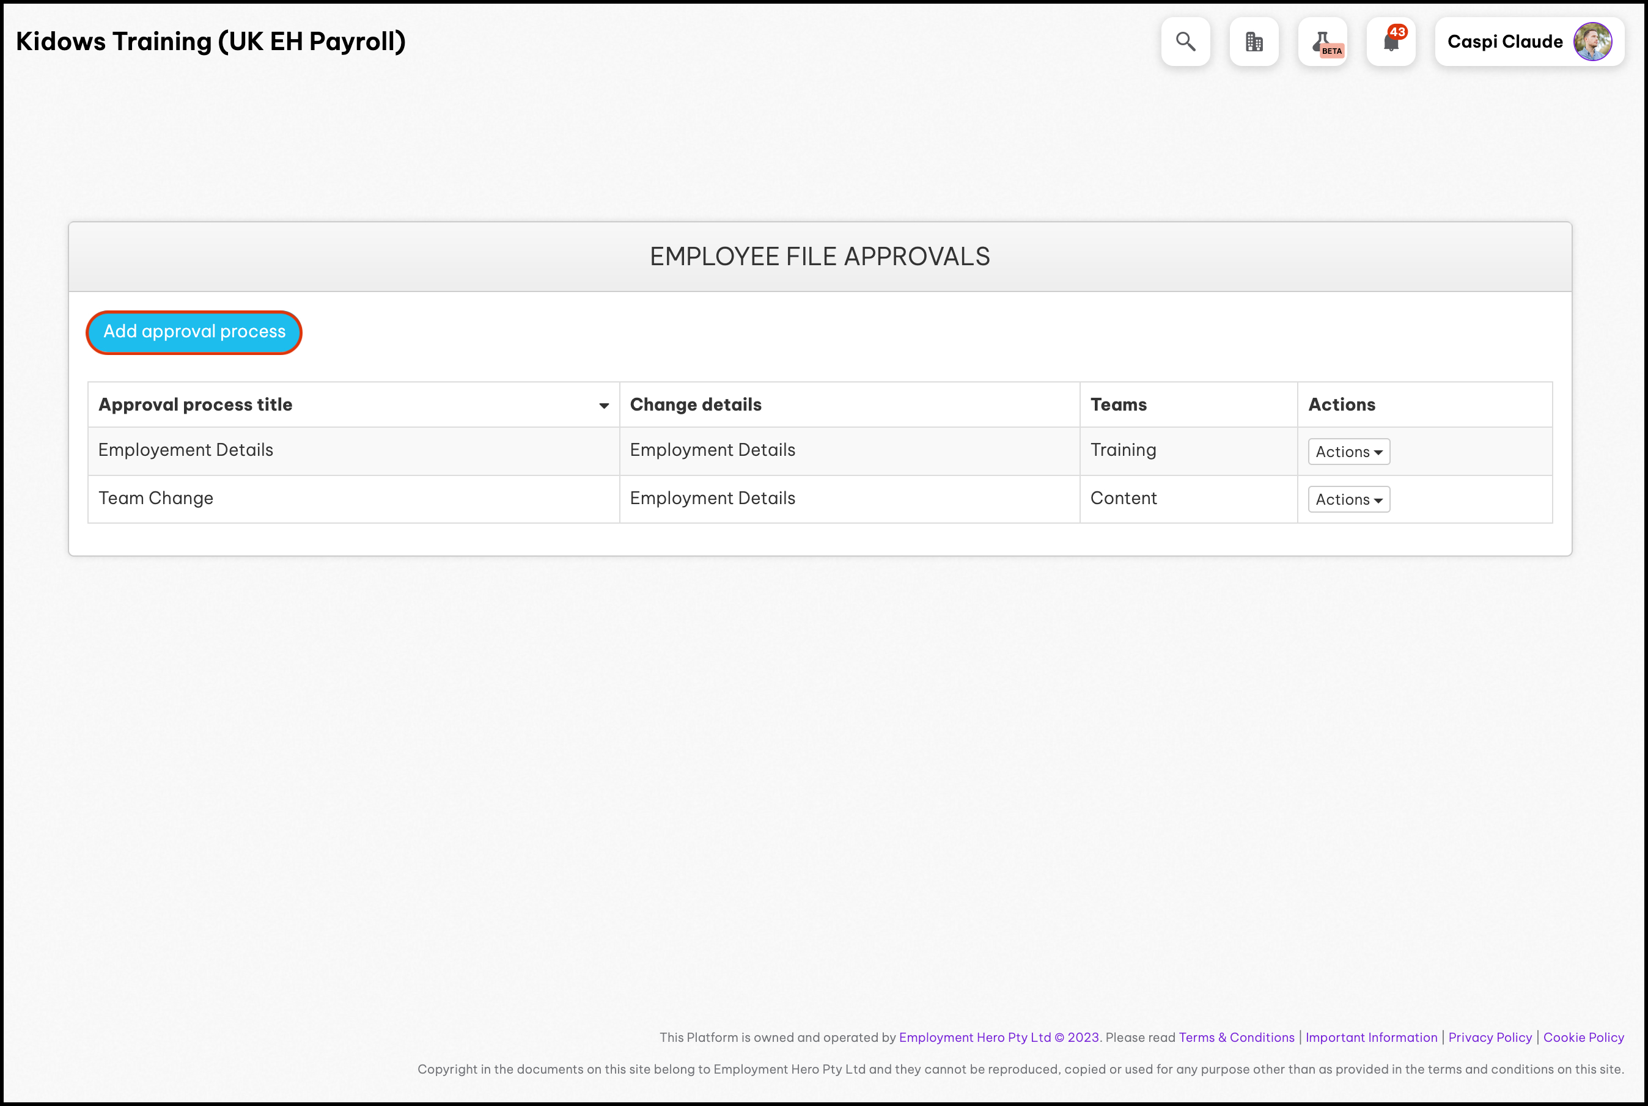Viewport: 1648px width, 1106px height.
Task: Open Actions dropdown for Team Change row
Action: point(1348,500)
